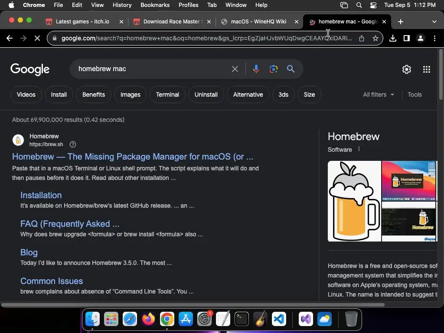
Task: Bookmark this page with star icon
Action: pyautogui.click(x=375, y=38)
